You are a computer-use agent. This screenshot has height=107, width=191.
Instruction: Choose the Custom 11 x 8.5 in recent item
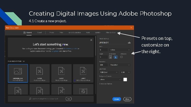coord(40,73)
